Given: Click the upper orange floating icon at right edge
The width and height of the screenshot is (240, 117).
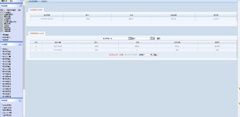Looking at the screenshot, I should click(239, 89).
